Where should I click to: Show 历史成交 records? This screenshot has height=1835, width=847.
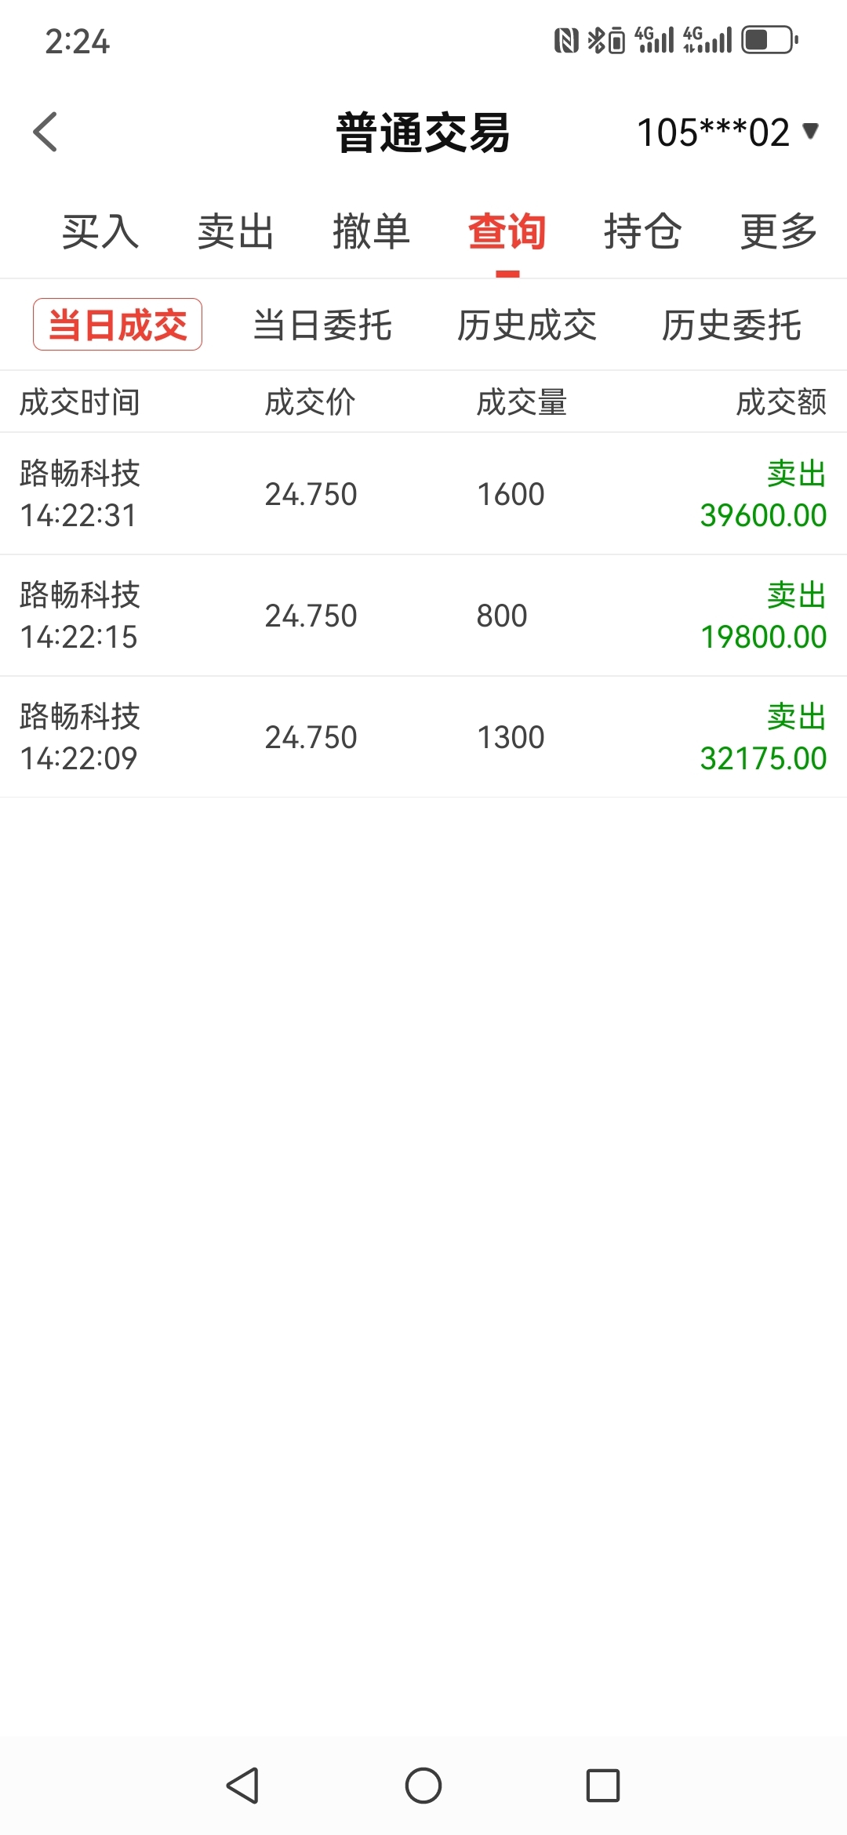[x=527, y=325]
